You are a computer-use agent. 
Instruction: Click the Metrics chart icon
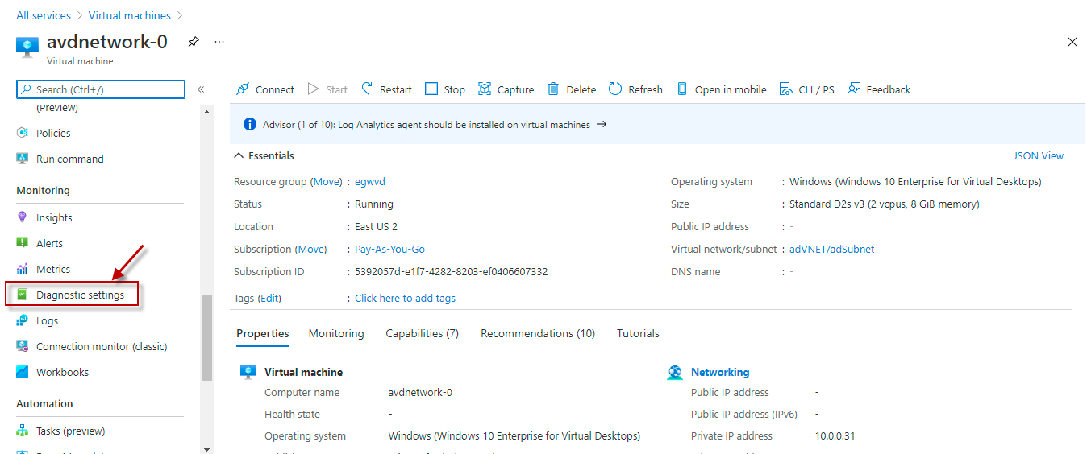click(23, 269)
